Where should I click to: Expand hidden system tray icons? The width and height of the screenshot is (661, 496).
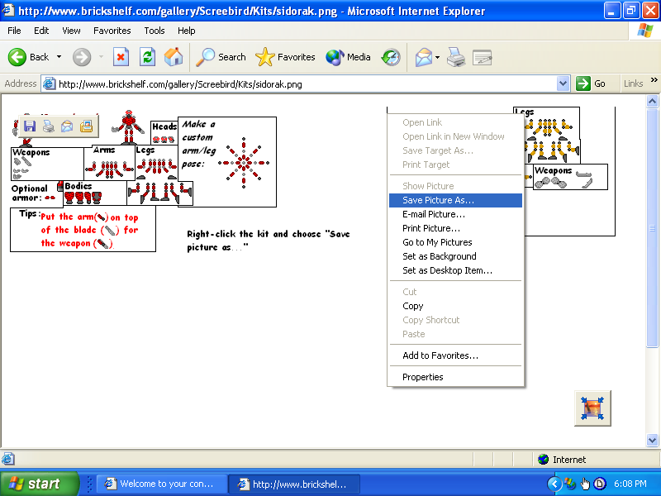click(x=554, y=484)
